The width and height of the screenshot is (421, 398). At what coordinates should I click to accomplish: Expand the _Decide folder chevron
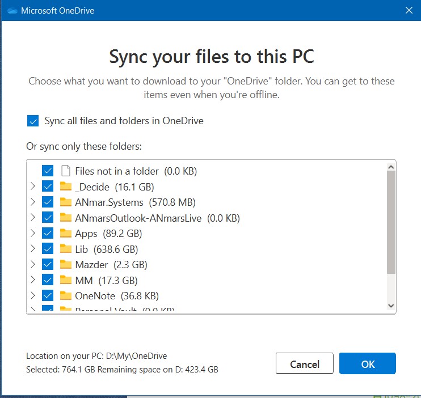coord(32,187)
